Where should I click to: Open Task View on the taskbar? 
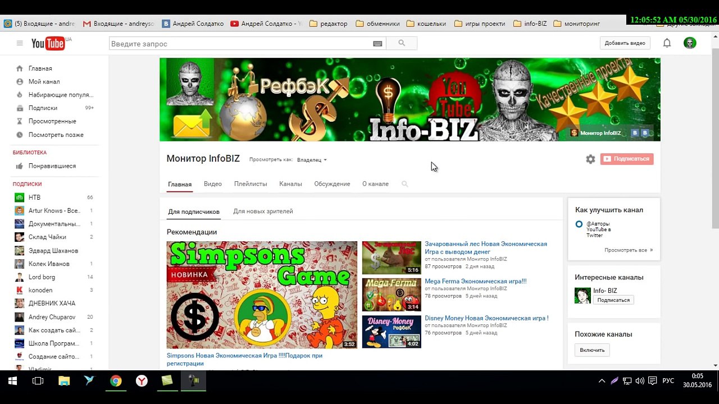(x=38, y=381)
